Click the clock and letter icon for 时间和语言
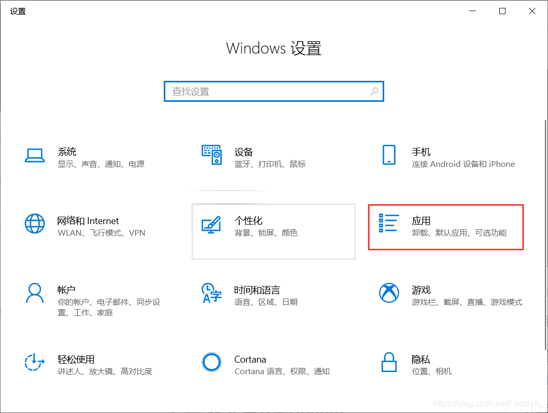Viewport: 548px width, 413px height. (212, 293)
